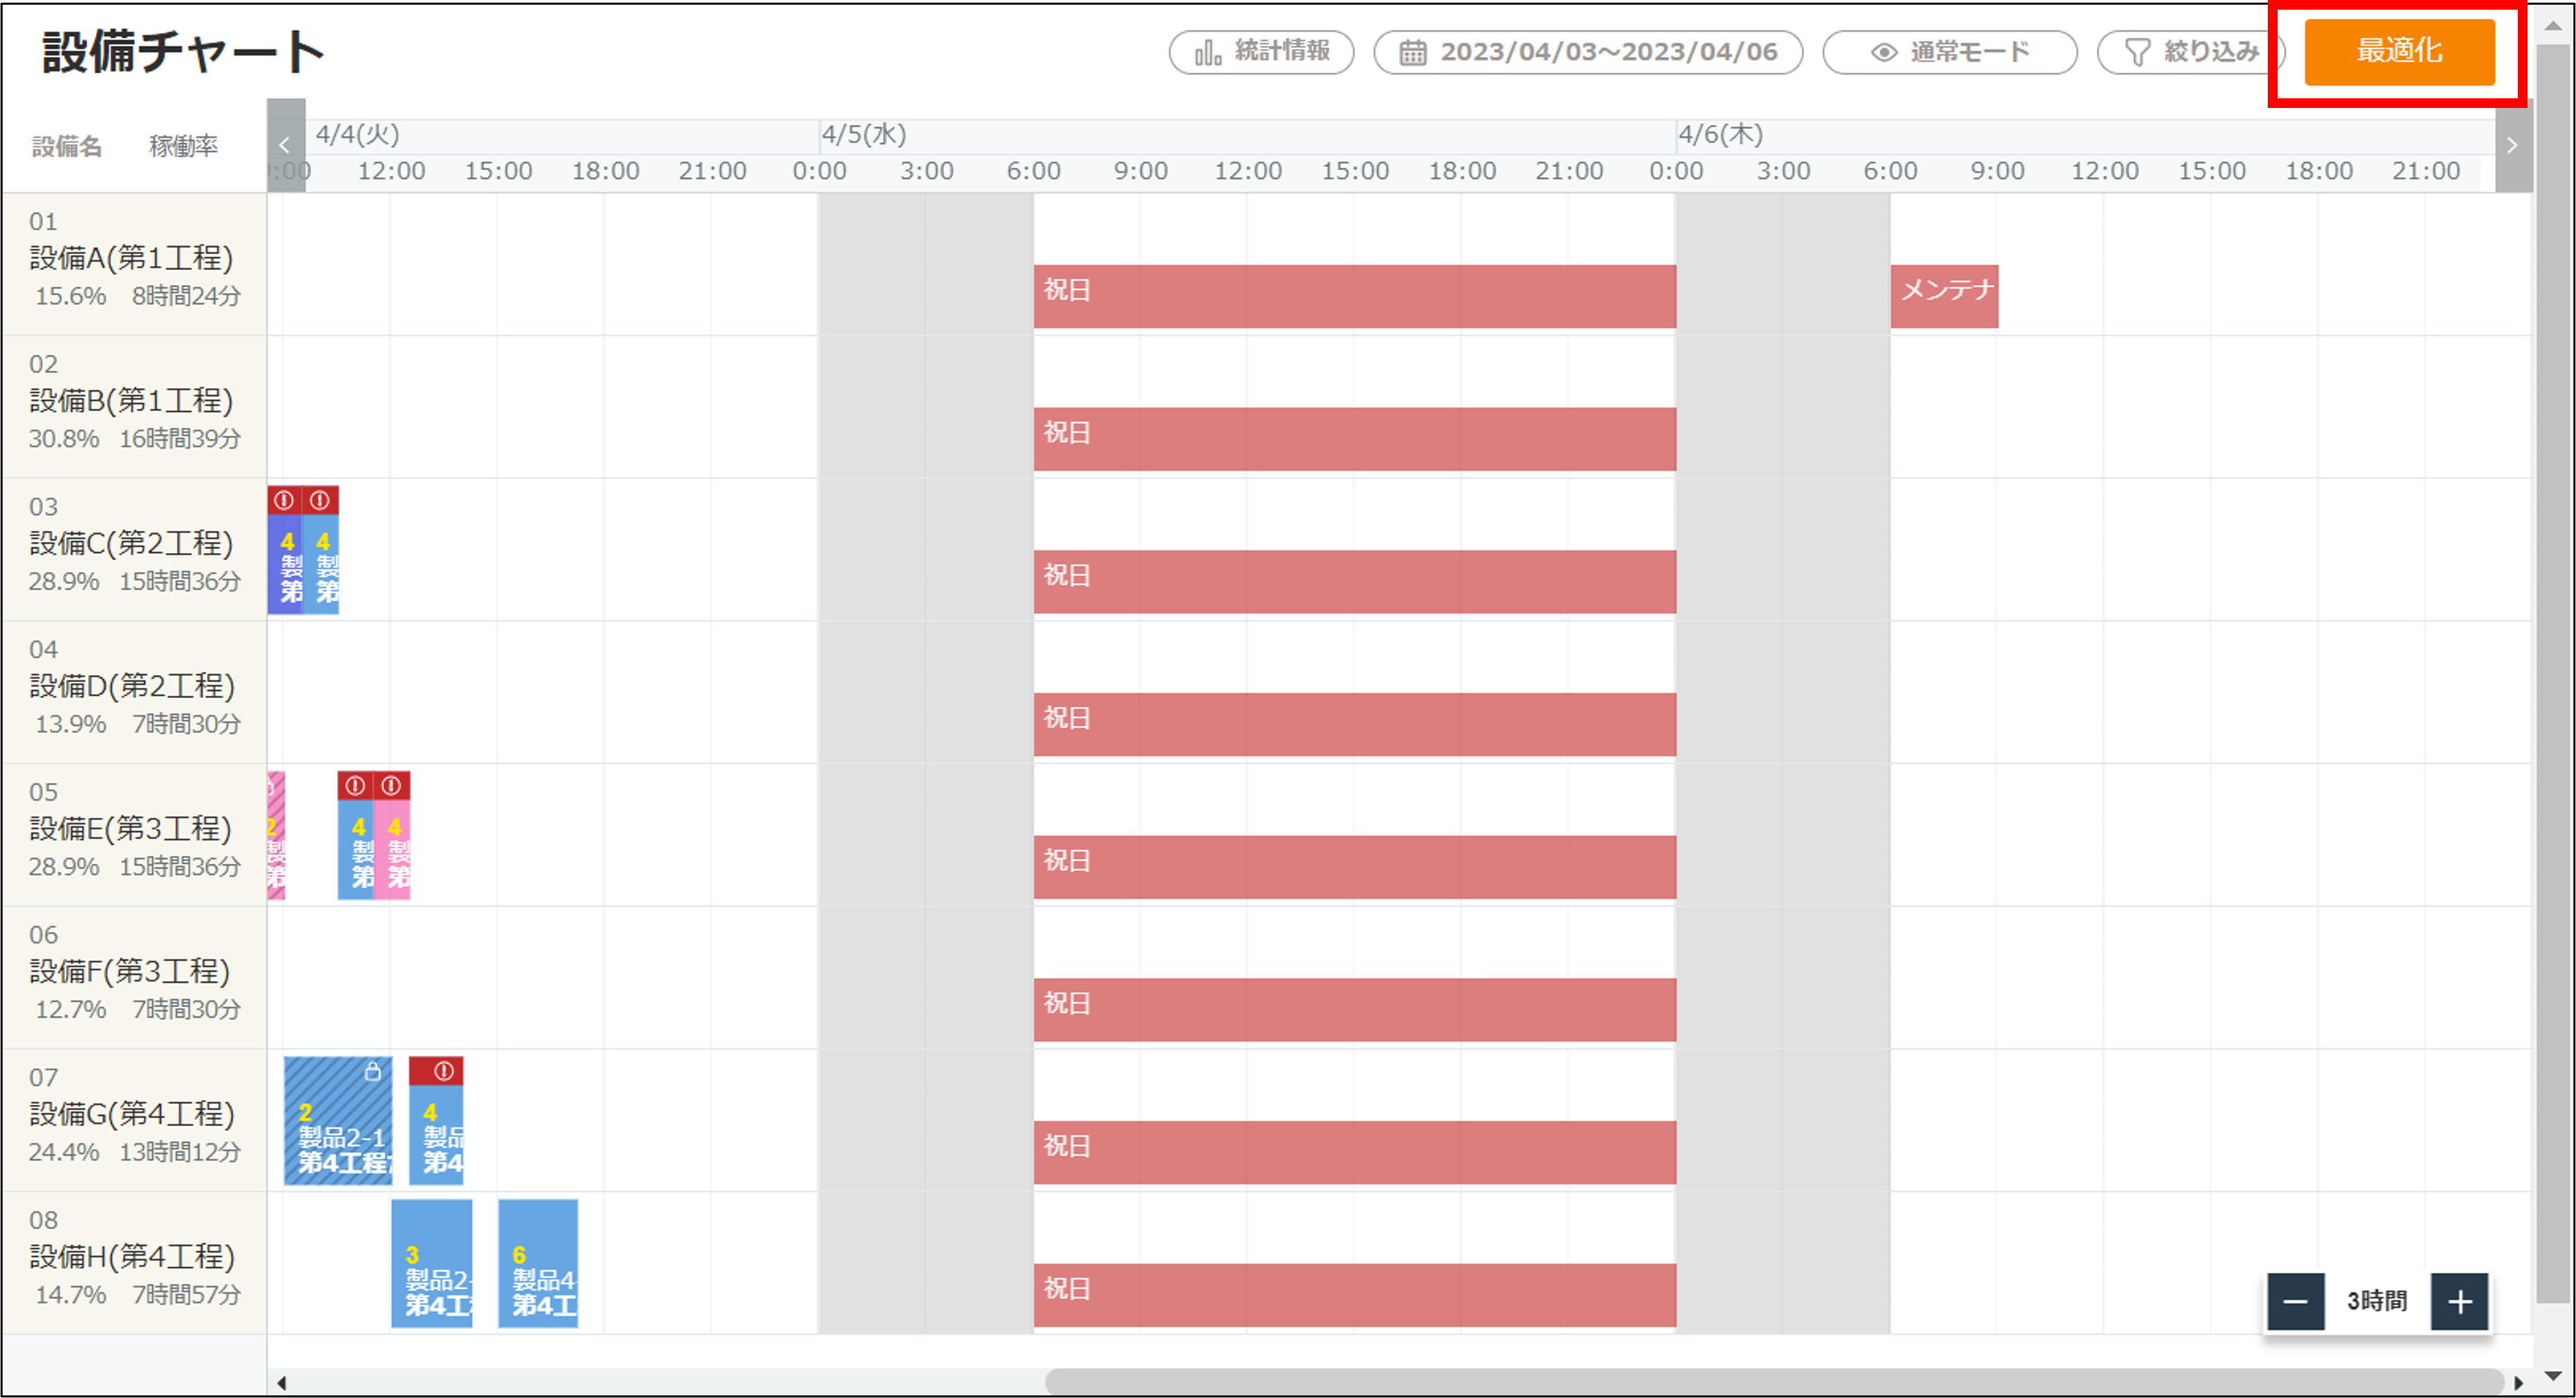The image size is (2576, 1398).
Task: Toggle the 通常モード view mode
Action: [1949, 52]
